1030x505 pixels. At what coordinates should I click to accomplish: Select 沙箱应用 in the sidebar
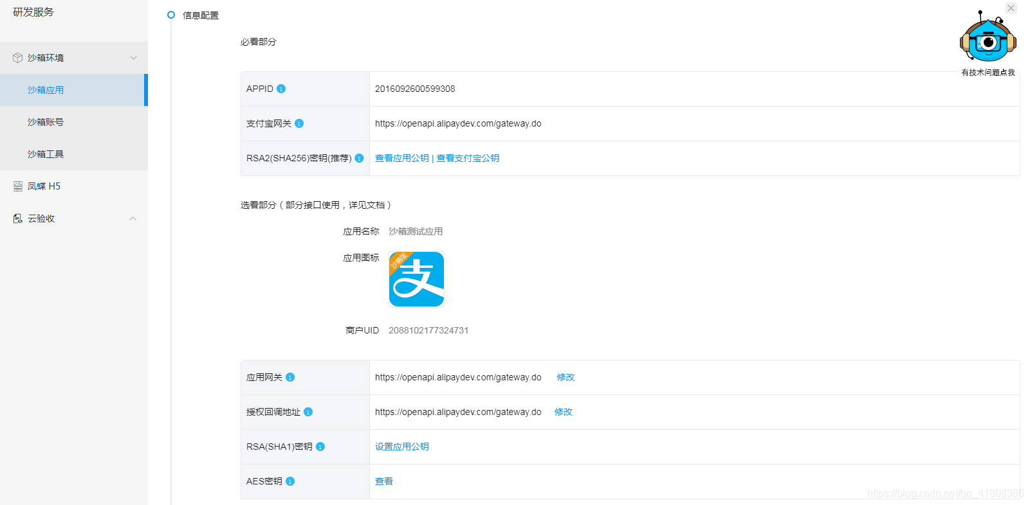[x=74, y=90]
